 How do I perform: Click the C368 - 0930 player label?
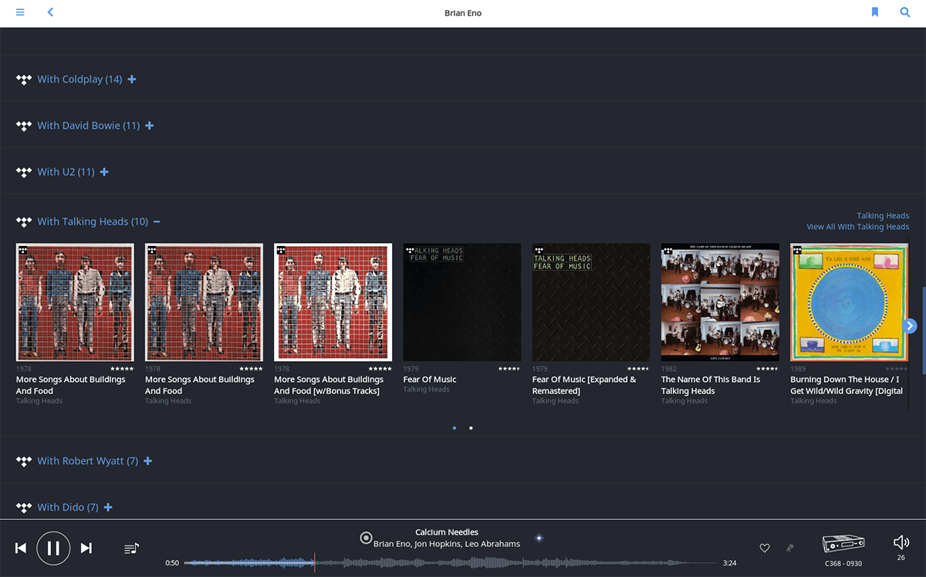coord(843,564)
